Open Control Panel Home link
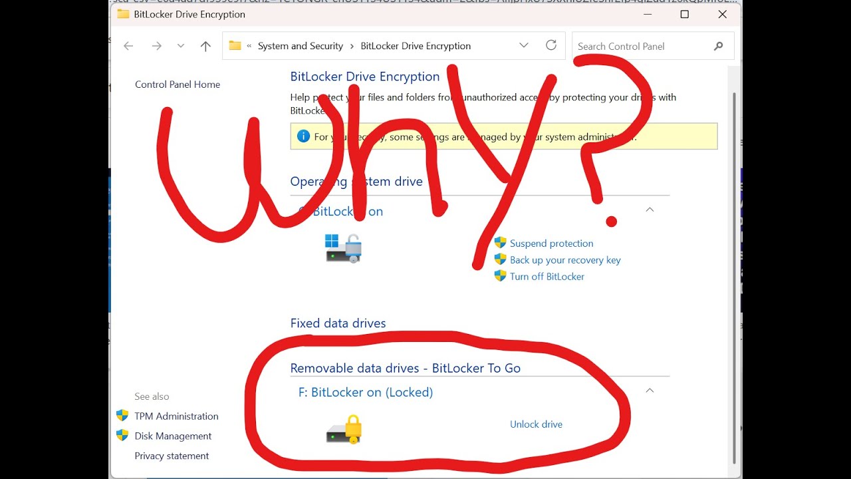 178,84
